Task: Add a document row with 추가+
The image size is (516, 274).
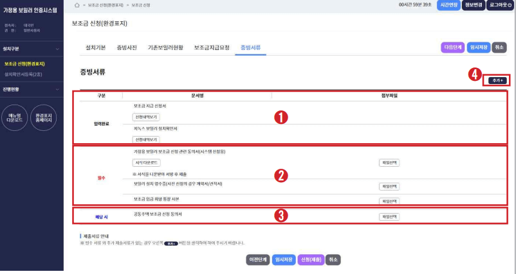Action: click(497, 80)
